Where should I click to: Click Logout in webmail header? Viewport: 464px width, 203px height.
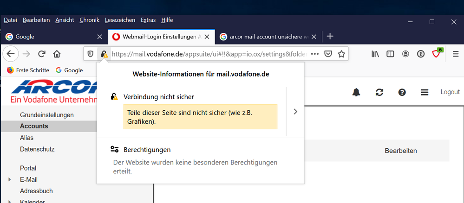tap(450, 92)
